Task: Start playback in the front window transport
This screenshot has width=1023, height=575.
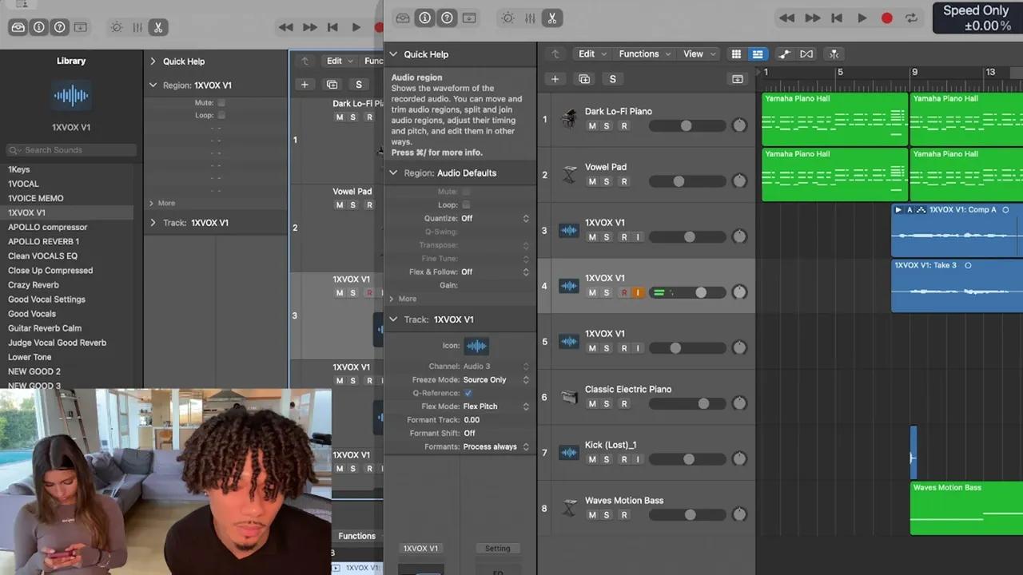Action: point(862,18)
